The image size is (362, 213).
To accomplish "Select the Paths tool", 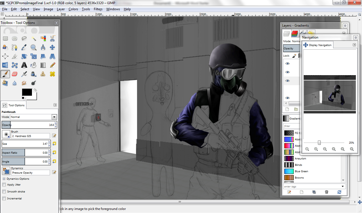I will (14, 47).
